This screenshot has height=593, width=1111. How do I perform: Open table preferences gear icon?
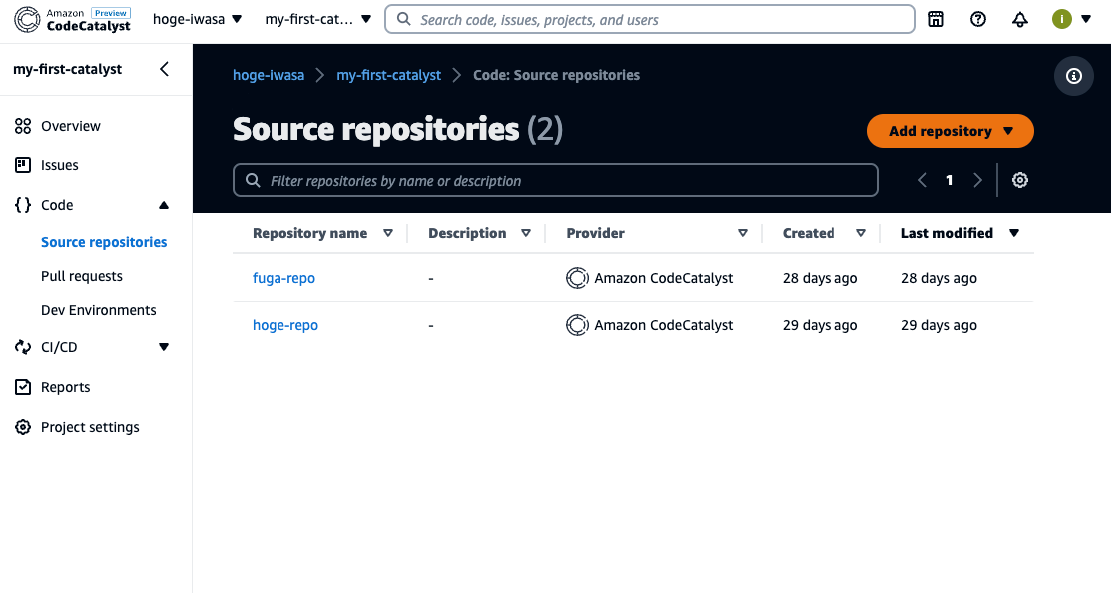[x=1019, y=180]
